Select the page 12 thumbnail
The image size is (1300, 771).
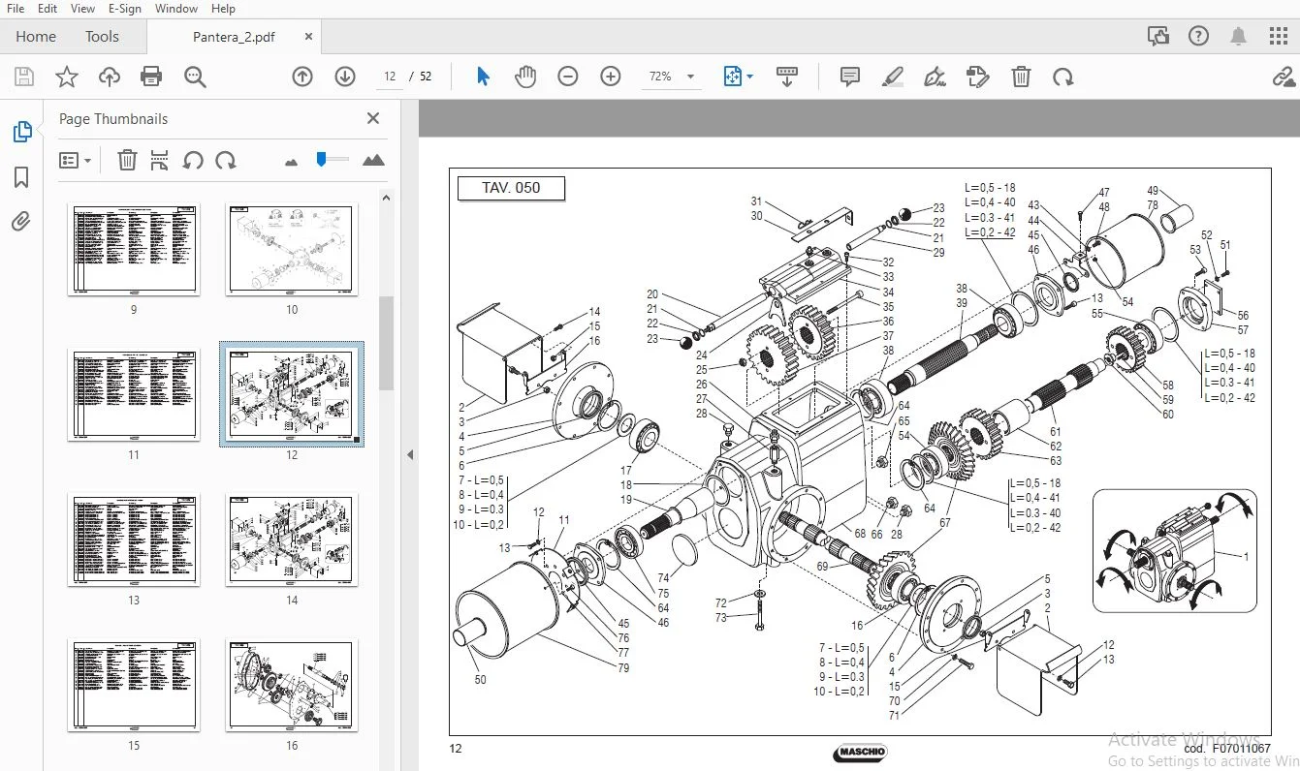[292, 394]
